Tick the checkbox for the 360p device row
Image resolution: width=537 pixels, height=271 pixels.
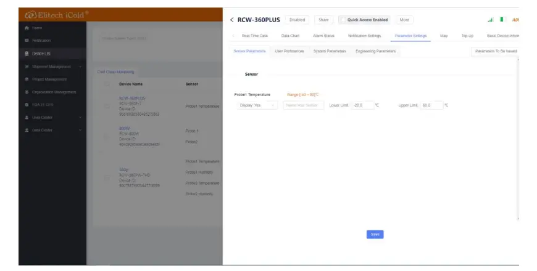107,178
